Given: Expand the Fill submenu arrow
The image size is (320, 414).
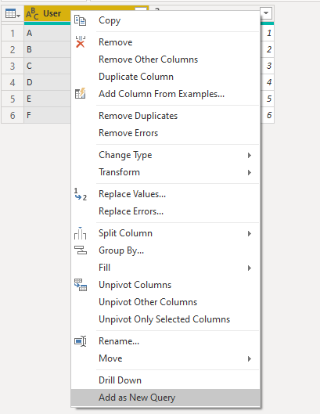Looking at the screenshot, I should (250, 268).
